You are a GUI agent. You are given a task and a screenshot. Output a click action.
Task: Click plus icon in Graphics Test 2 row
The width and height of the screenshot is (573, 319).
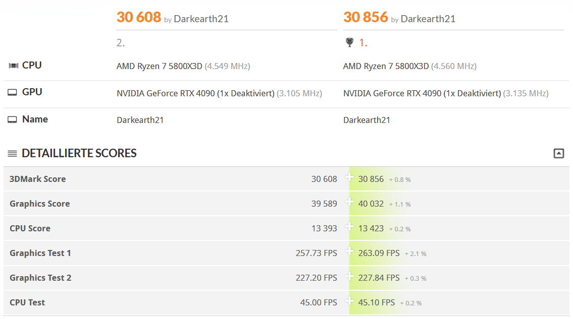349,276
